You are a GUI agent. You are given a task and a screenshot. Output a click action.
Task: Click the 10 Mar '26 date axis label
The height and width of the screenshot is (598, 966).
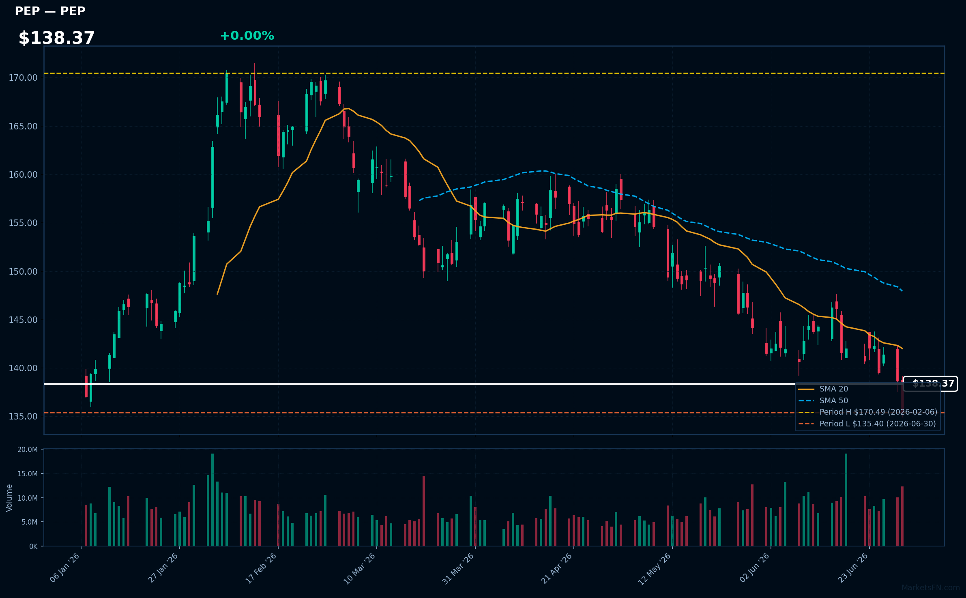pyautogui.click(x=360, y=569)
